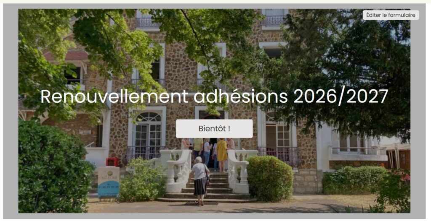Click the upper-left balcony railing

click(x=148, y=23)
